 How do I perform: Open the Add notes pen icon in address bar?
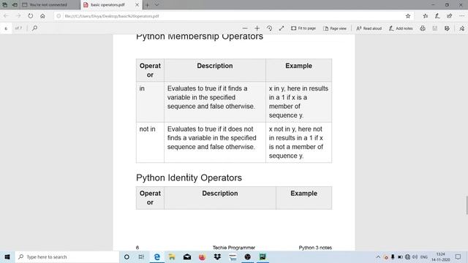pyautogui.click(x=437, y=16)
